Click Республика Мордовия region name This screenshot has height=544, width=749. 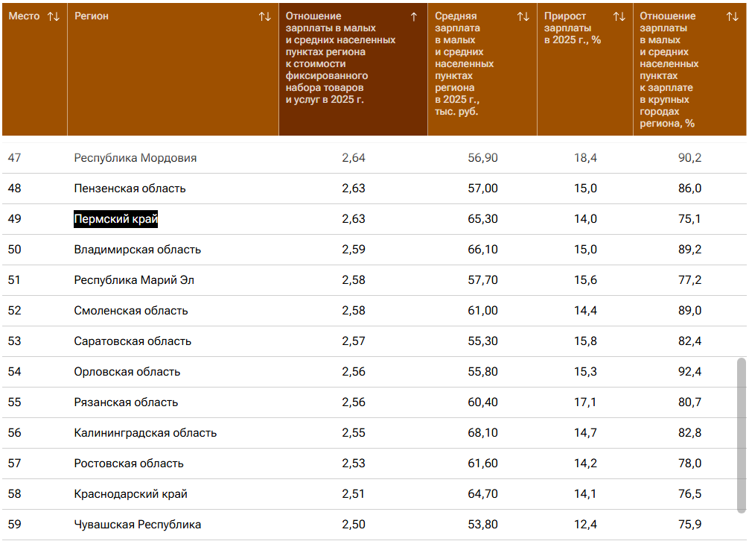click(x=136, y=158)
